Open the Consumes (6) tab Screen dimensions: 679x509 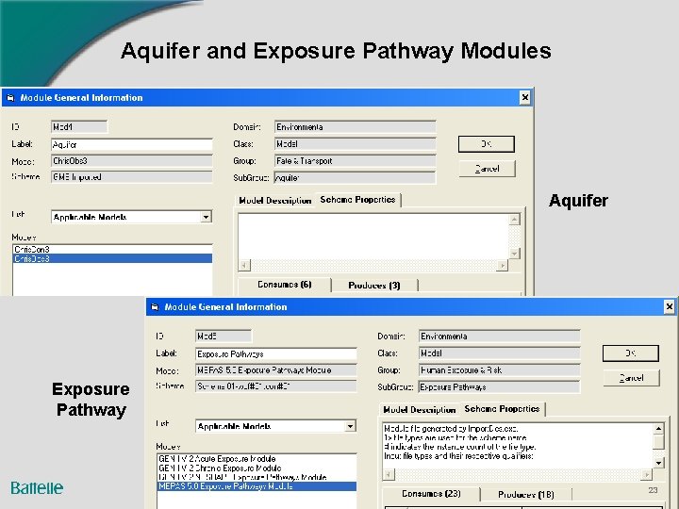pos(285,285)
